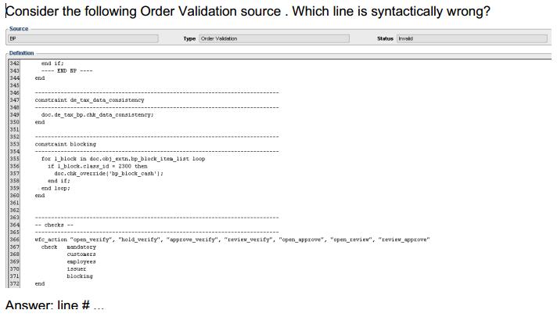Click the Source field containing BP
Screen dimensions: 557x328
pos(82,38)
